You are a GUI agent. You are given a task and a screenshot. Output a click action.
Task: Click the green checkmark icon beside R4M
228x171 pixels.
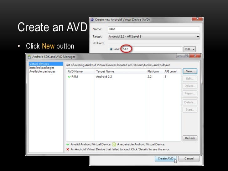click(x=69, y=77)
